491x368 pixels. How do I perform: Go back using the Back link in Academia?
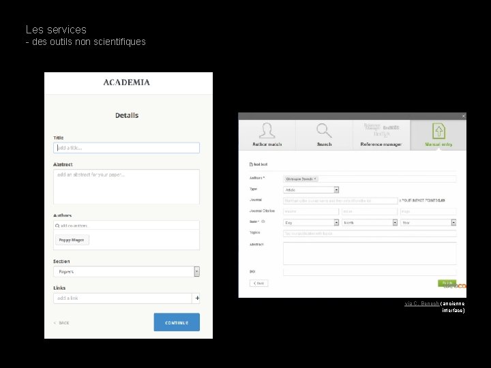point(61,323)
